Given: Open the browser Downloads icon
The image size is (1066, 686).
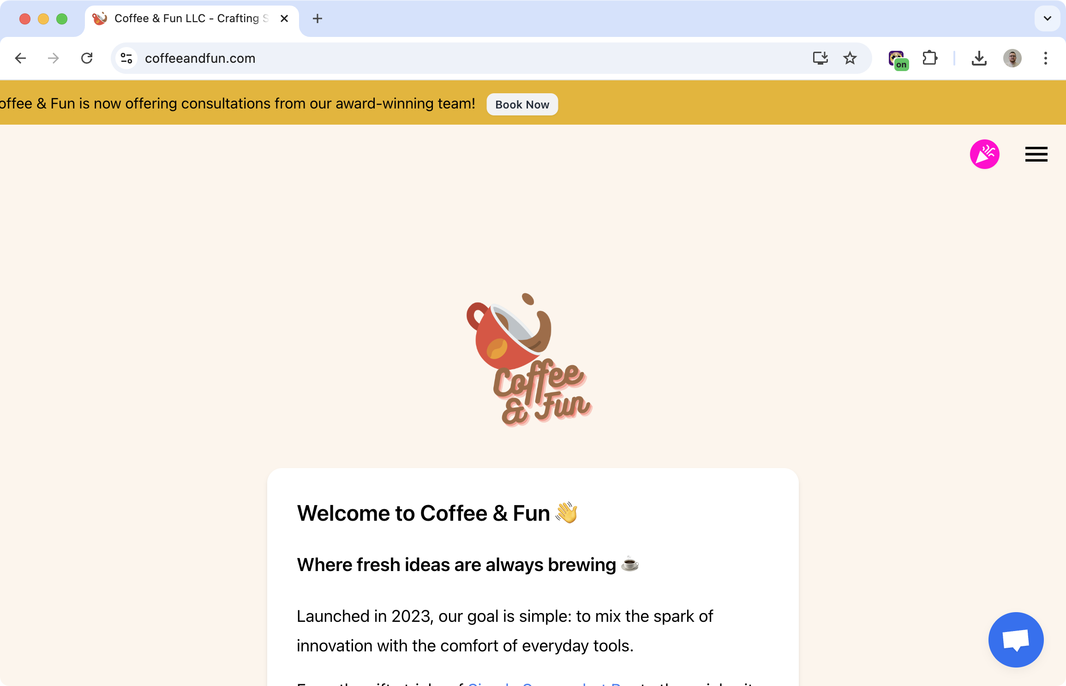Looking at the screenshot, I should [979, 58].
